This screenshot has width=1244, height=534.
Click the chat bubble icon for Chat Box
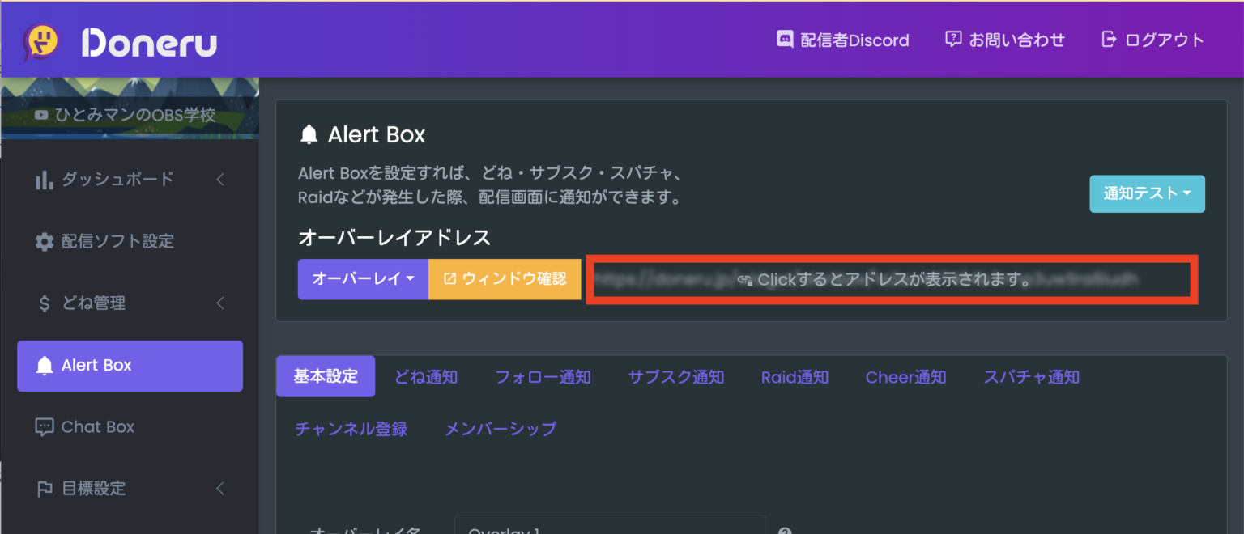click(45, 426)
